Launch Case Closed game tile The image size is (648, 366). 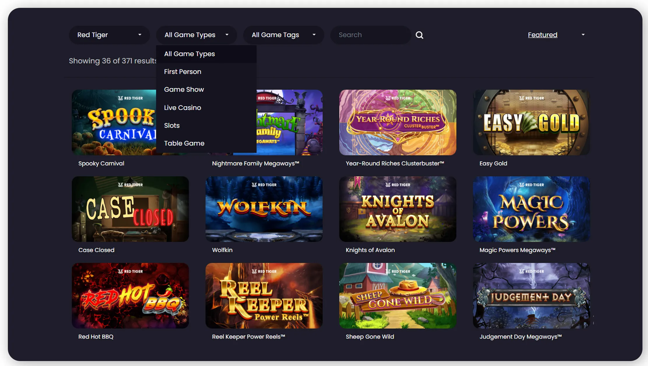click(130, 209)
